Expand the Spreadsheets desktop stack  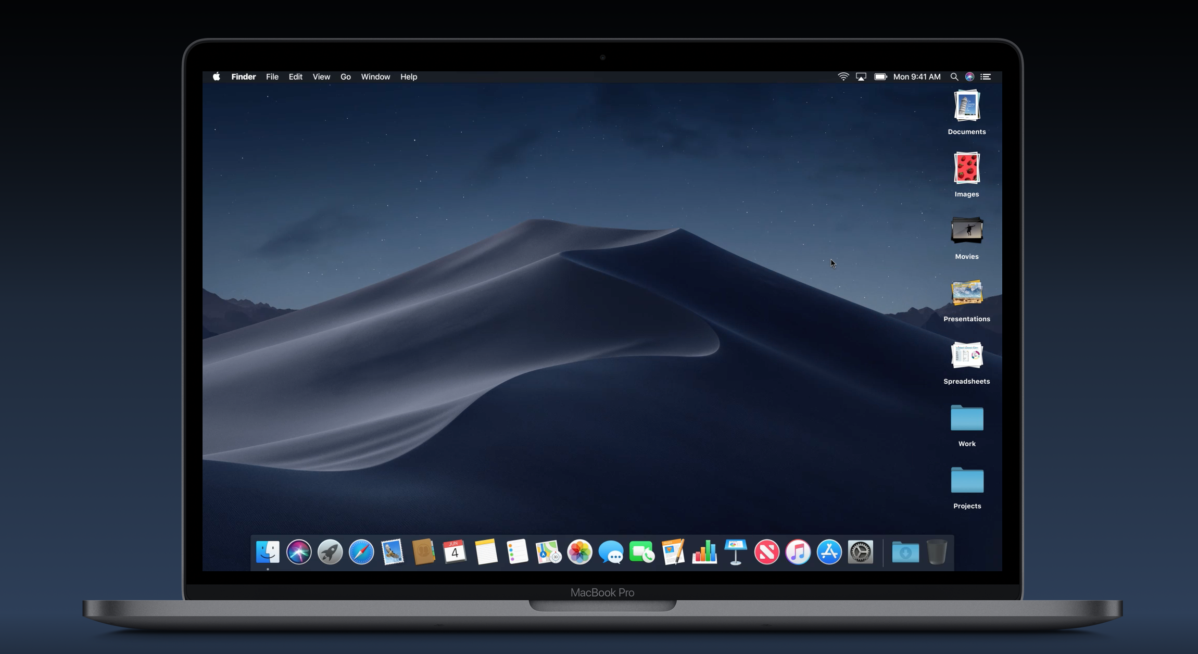(967, 355)
